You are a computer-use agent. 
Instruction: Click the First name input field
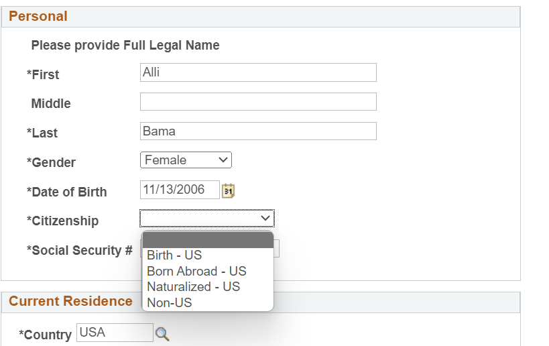point(258,72)
